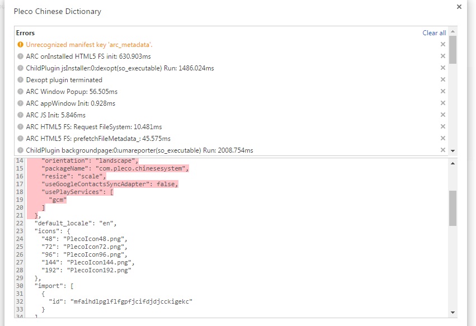Select 'ARC Window Popup: 56.505ms' text
This screenshot has height=326, width=476.
[x=72, y=92]
